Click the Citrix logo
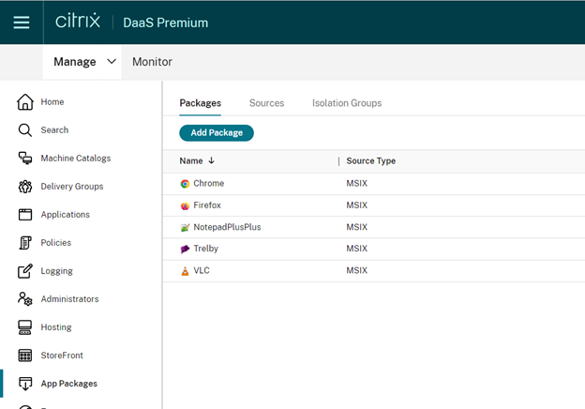The image size is (585, 409). tap(78, 21)
